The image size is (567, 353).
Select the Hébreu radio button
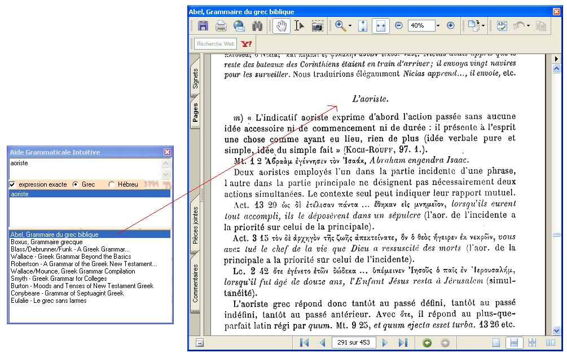(x=111, y=184)
